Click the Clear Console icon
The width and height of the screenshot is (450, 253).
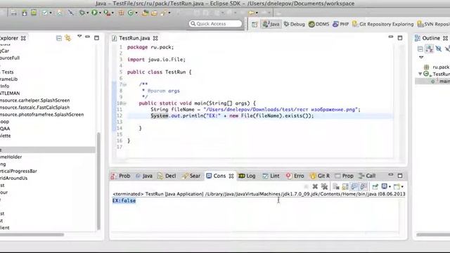point(336,187)
